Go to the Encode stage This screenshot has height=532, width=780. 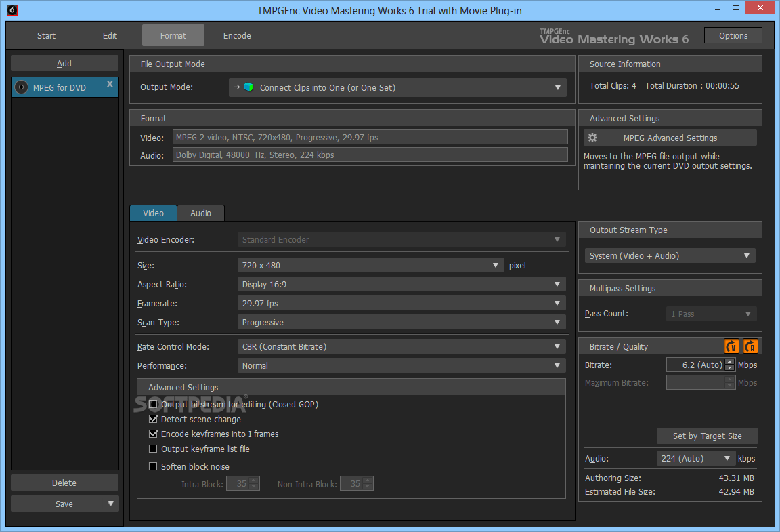[237, 35]
